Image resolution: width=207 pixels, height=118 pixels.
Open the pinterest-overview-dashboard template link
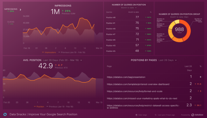(x=138, y=84)
